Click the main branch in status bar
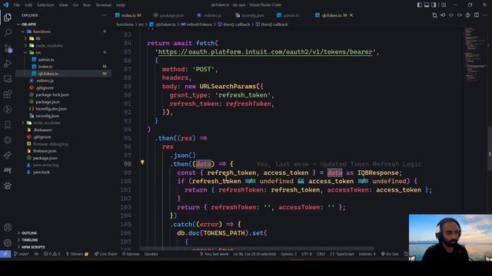This screenshot has width=492, height=276. 22,254
